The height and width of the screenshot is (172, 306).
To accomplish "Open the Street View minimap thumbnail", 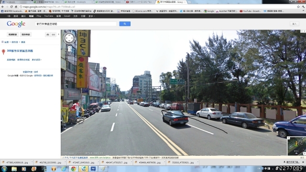I will (296, 146).
